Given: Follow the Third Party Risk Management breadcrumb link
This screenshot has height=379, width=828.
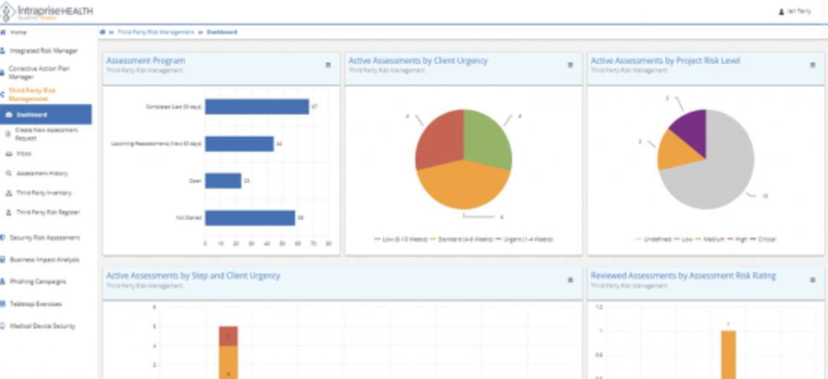Looking at the screenshot, I should pyautogui.click(x=156, y=32).
